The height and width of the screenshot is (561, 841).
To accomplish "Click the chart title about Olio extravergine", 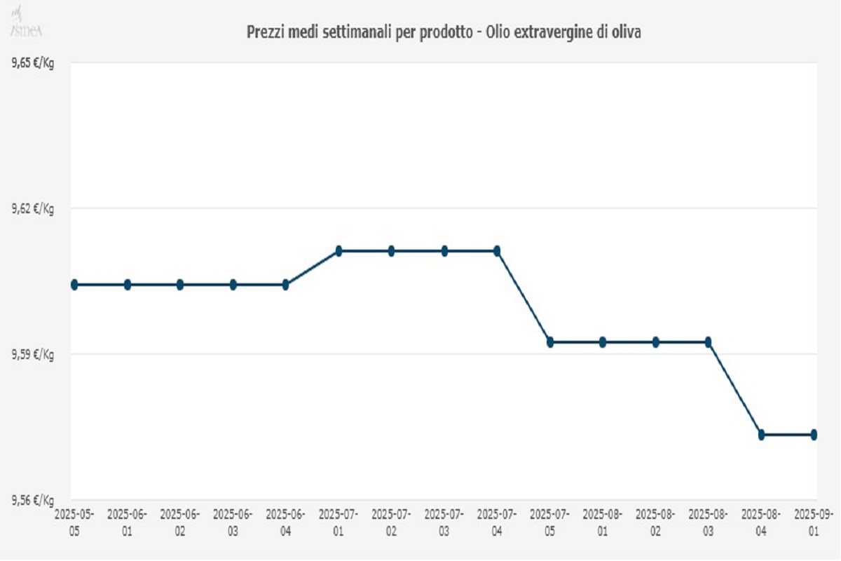I will (443, 33).
